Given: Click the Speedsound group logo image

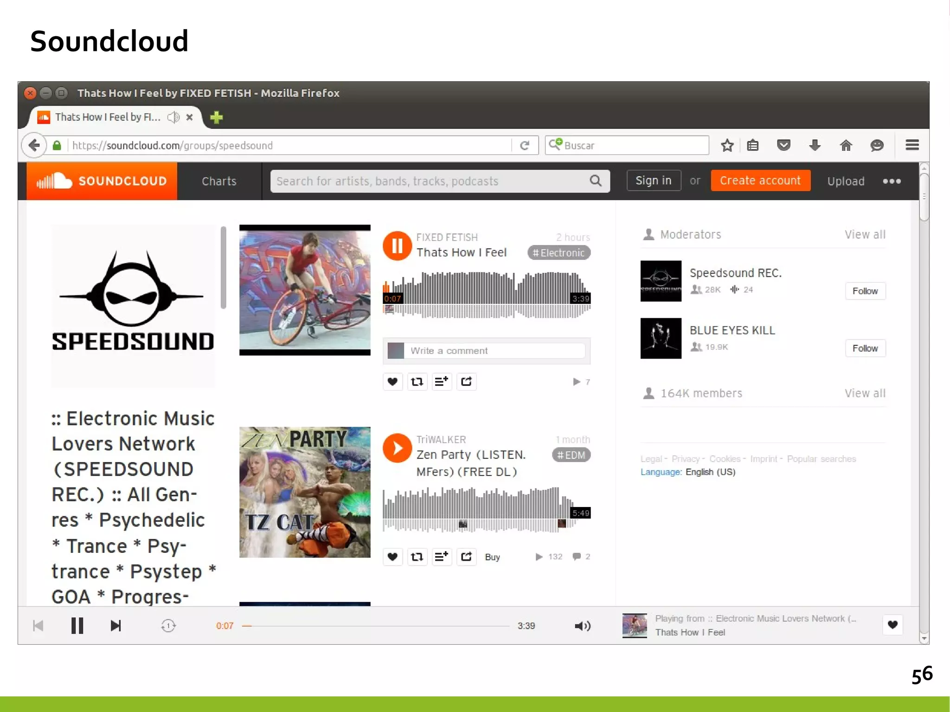Looking at the screenshot, I should point(133,306).
